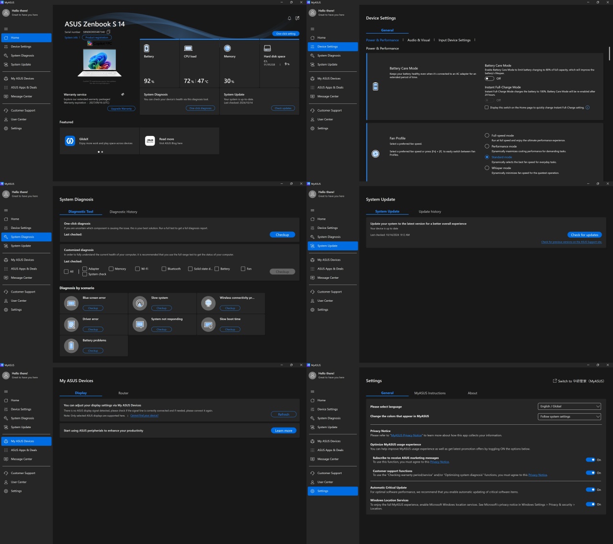613x544 pixels.
Task: Select the second Featured carousel dot on Home
Action: (102, 152)
